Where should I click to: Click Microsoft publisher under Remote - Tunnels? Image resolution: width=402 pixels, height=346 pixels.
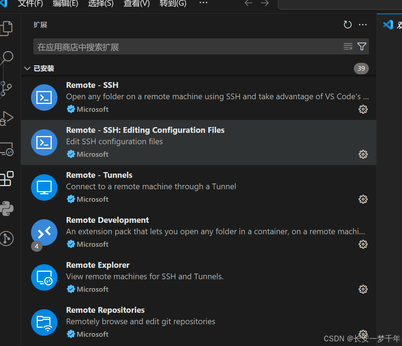point(92,199)
